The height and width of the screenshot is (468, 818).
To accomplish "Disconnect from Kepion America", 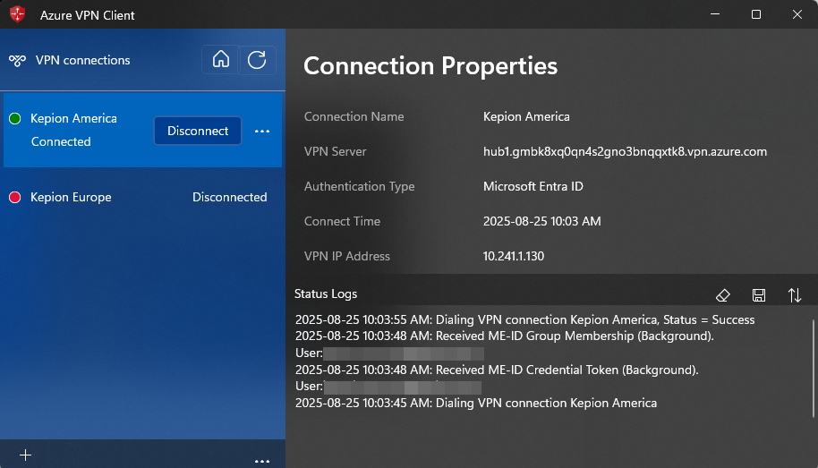I will pos(198,131).
